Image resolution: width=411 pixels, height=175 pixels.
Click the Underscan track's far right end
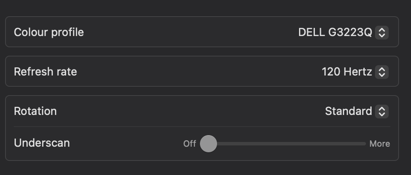click(x=365, y=143)
